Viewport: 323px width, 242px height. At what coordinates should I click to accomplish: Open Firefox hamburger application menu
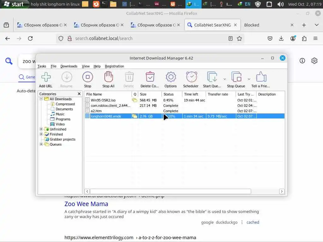point(315,38)
